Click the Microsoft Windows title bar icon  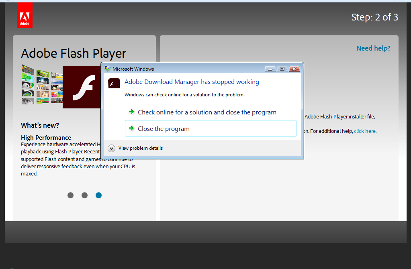click(107, 69)
